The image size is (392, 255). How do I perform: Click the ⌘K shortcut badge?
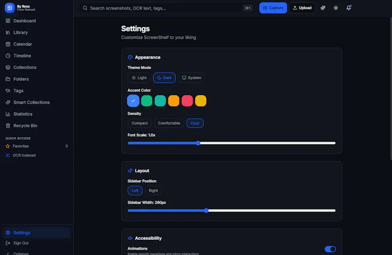248,8
